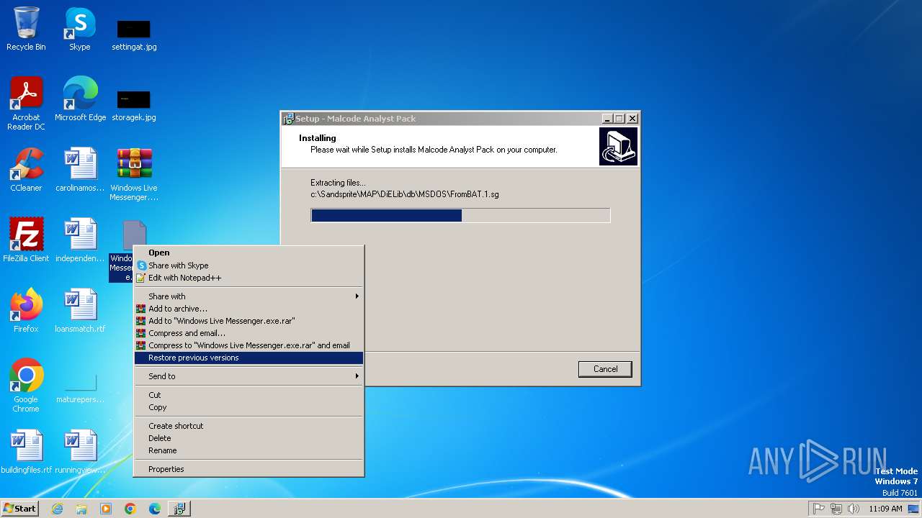Image resolution: width=922 pixels, height=518 pixels.
Task: Open Acrobat Reader DC shortcut
Action: point(26,104)
